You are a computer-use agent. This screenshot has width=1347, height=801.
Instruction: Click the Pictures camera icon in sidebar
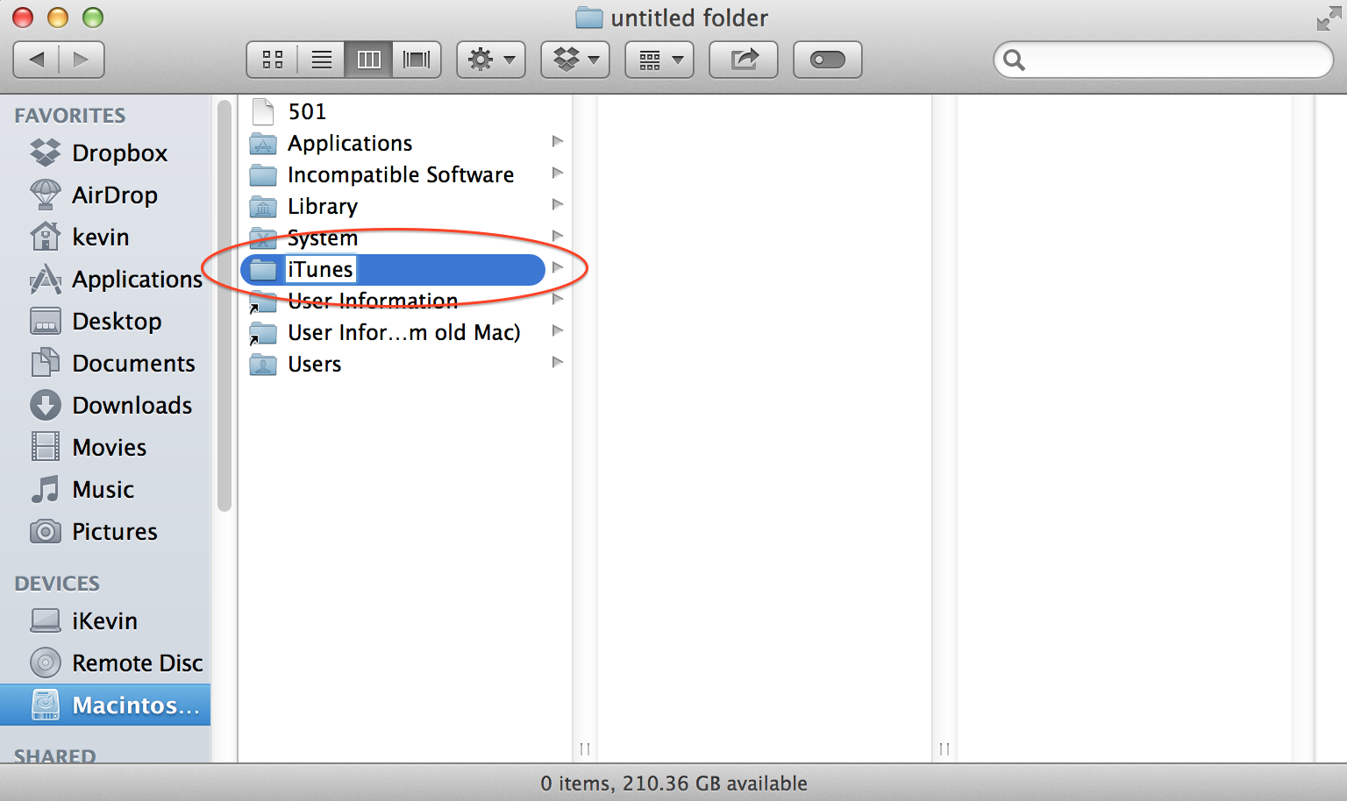[x=46, y=531]
